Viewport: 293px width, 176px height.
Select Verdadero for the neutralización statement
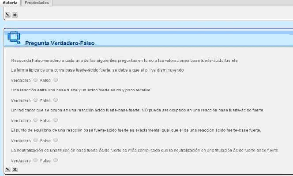tap(35, 160)
